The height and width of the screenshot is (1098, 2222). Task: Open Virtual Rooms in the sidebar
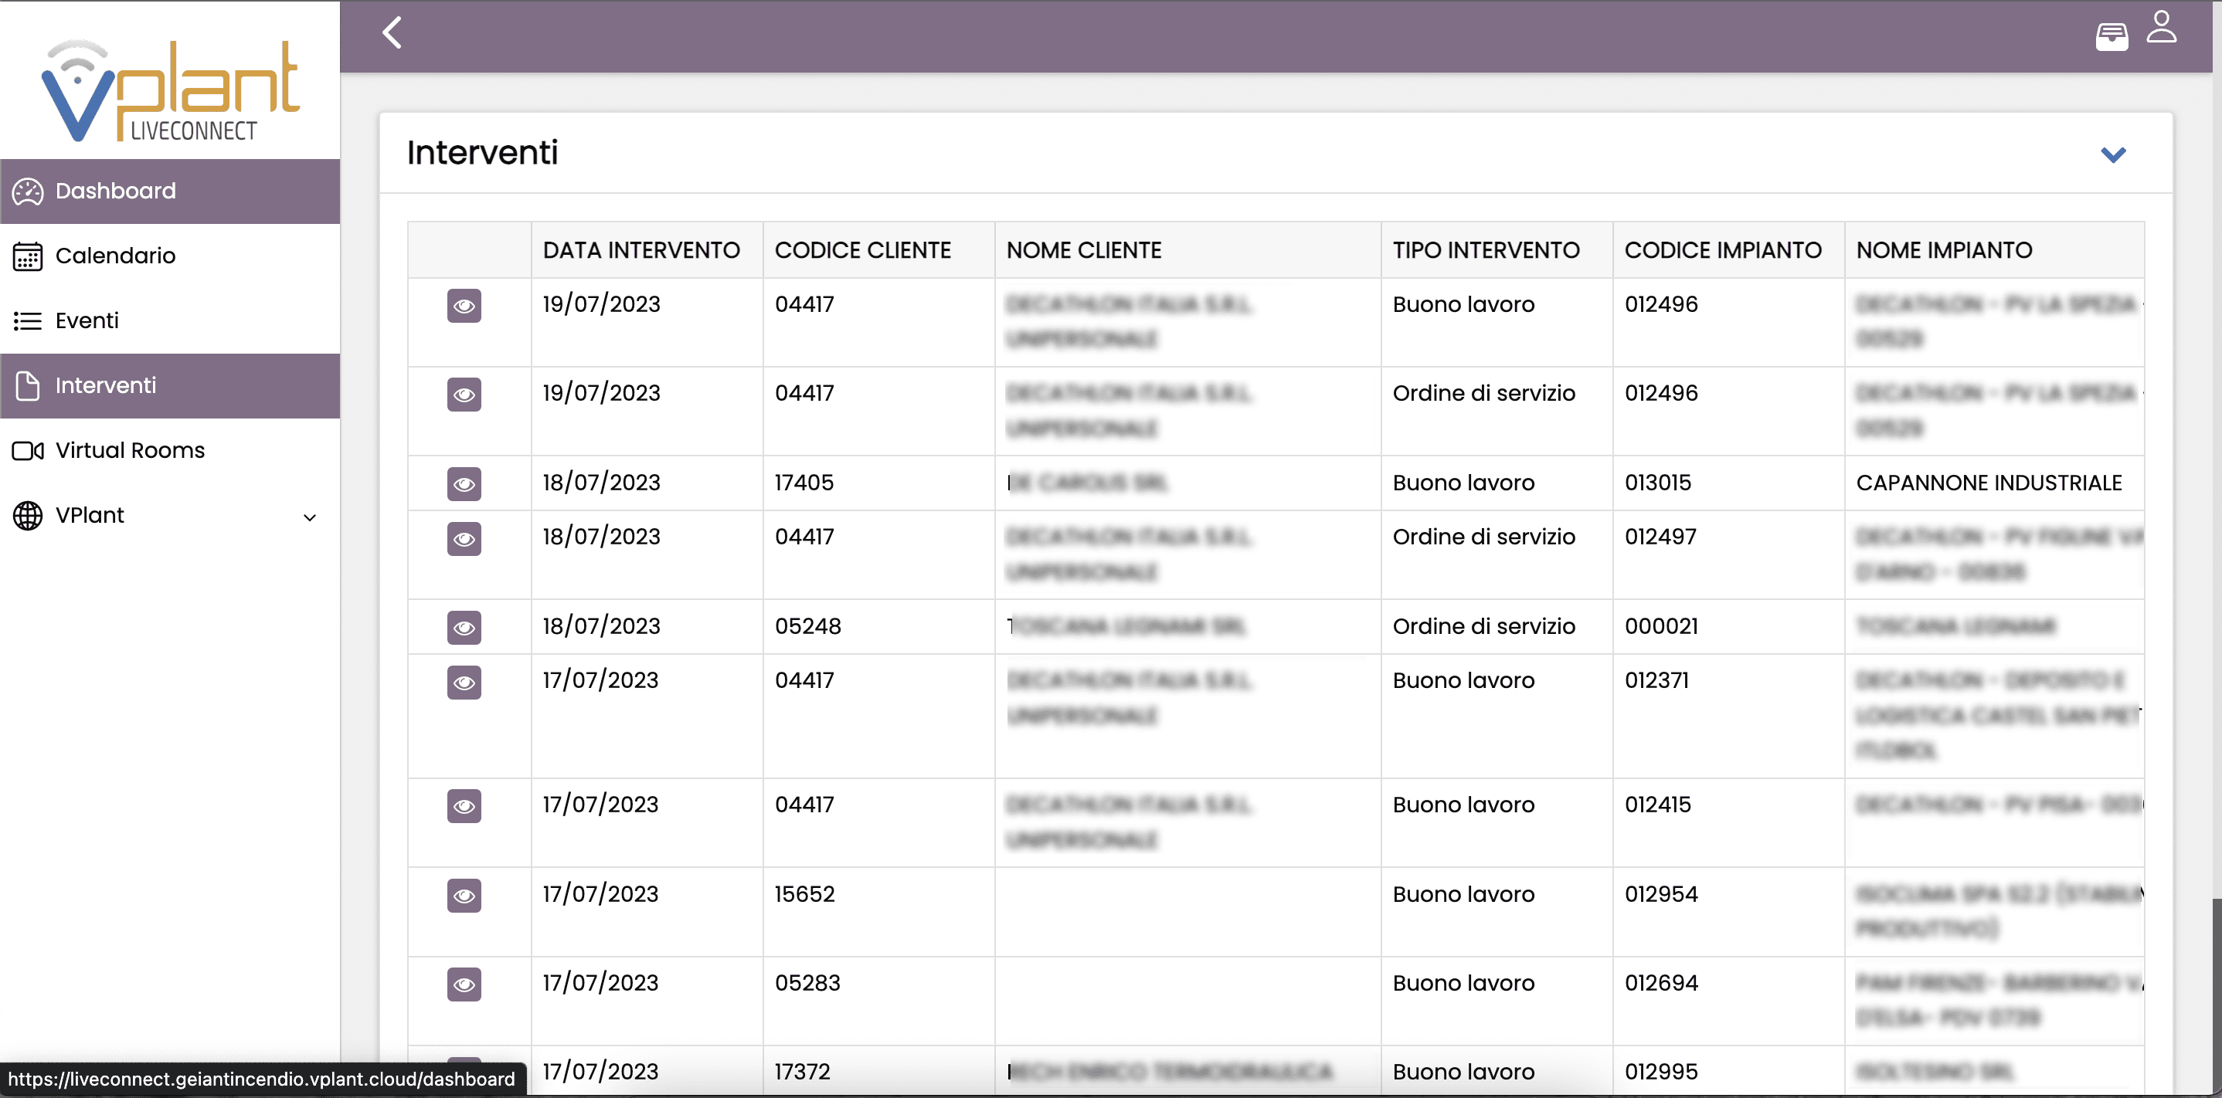pyautogui.click(x=170, y=451)
